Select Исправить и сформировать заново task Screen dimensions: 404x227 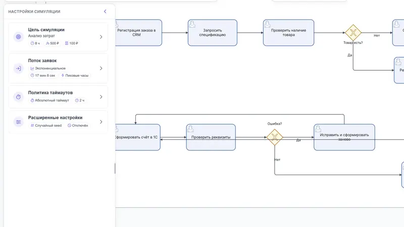click(344, 137)
